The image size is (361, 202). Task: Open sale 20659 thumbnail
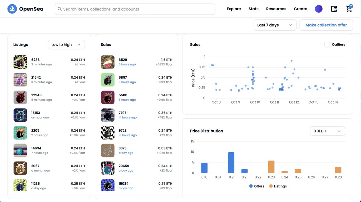pyautogui.click(x=108, y=168)
